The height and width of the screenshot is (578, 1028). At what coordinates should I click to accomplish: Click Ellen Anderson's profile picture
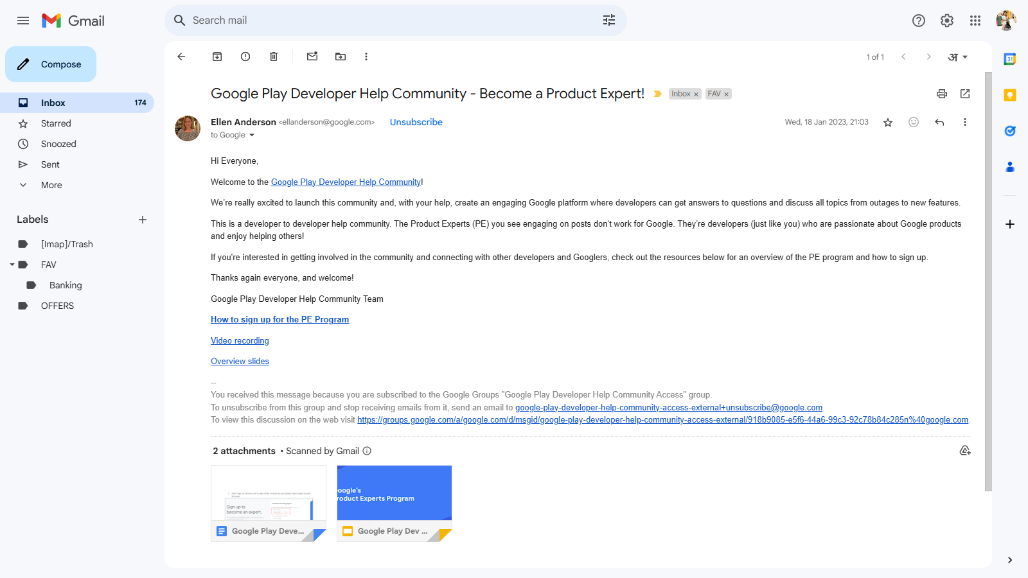(188, 128)
